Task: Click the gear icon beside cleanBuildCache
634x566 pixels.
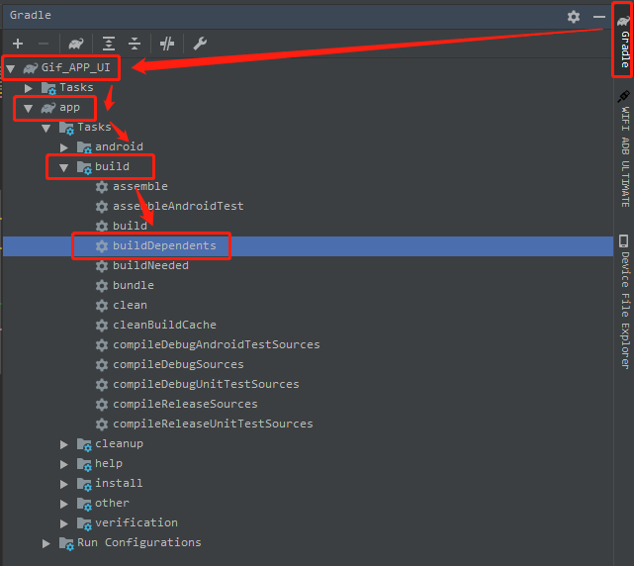Action: (102, 326)
